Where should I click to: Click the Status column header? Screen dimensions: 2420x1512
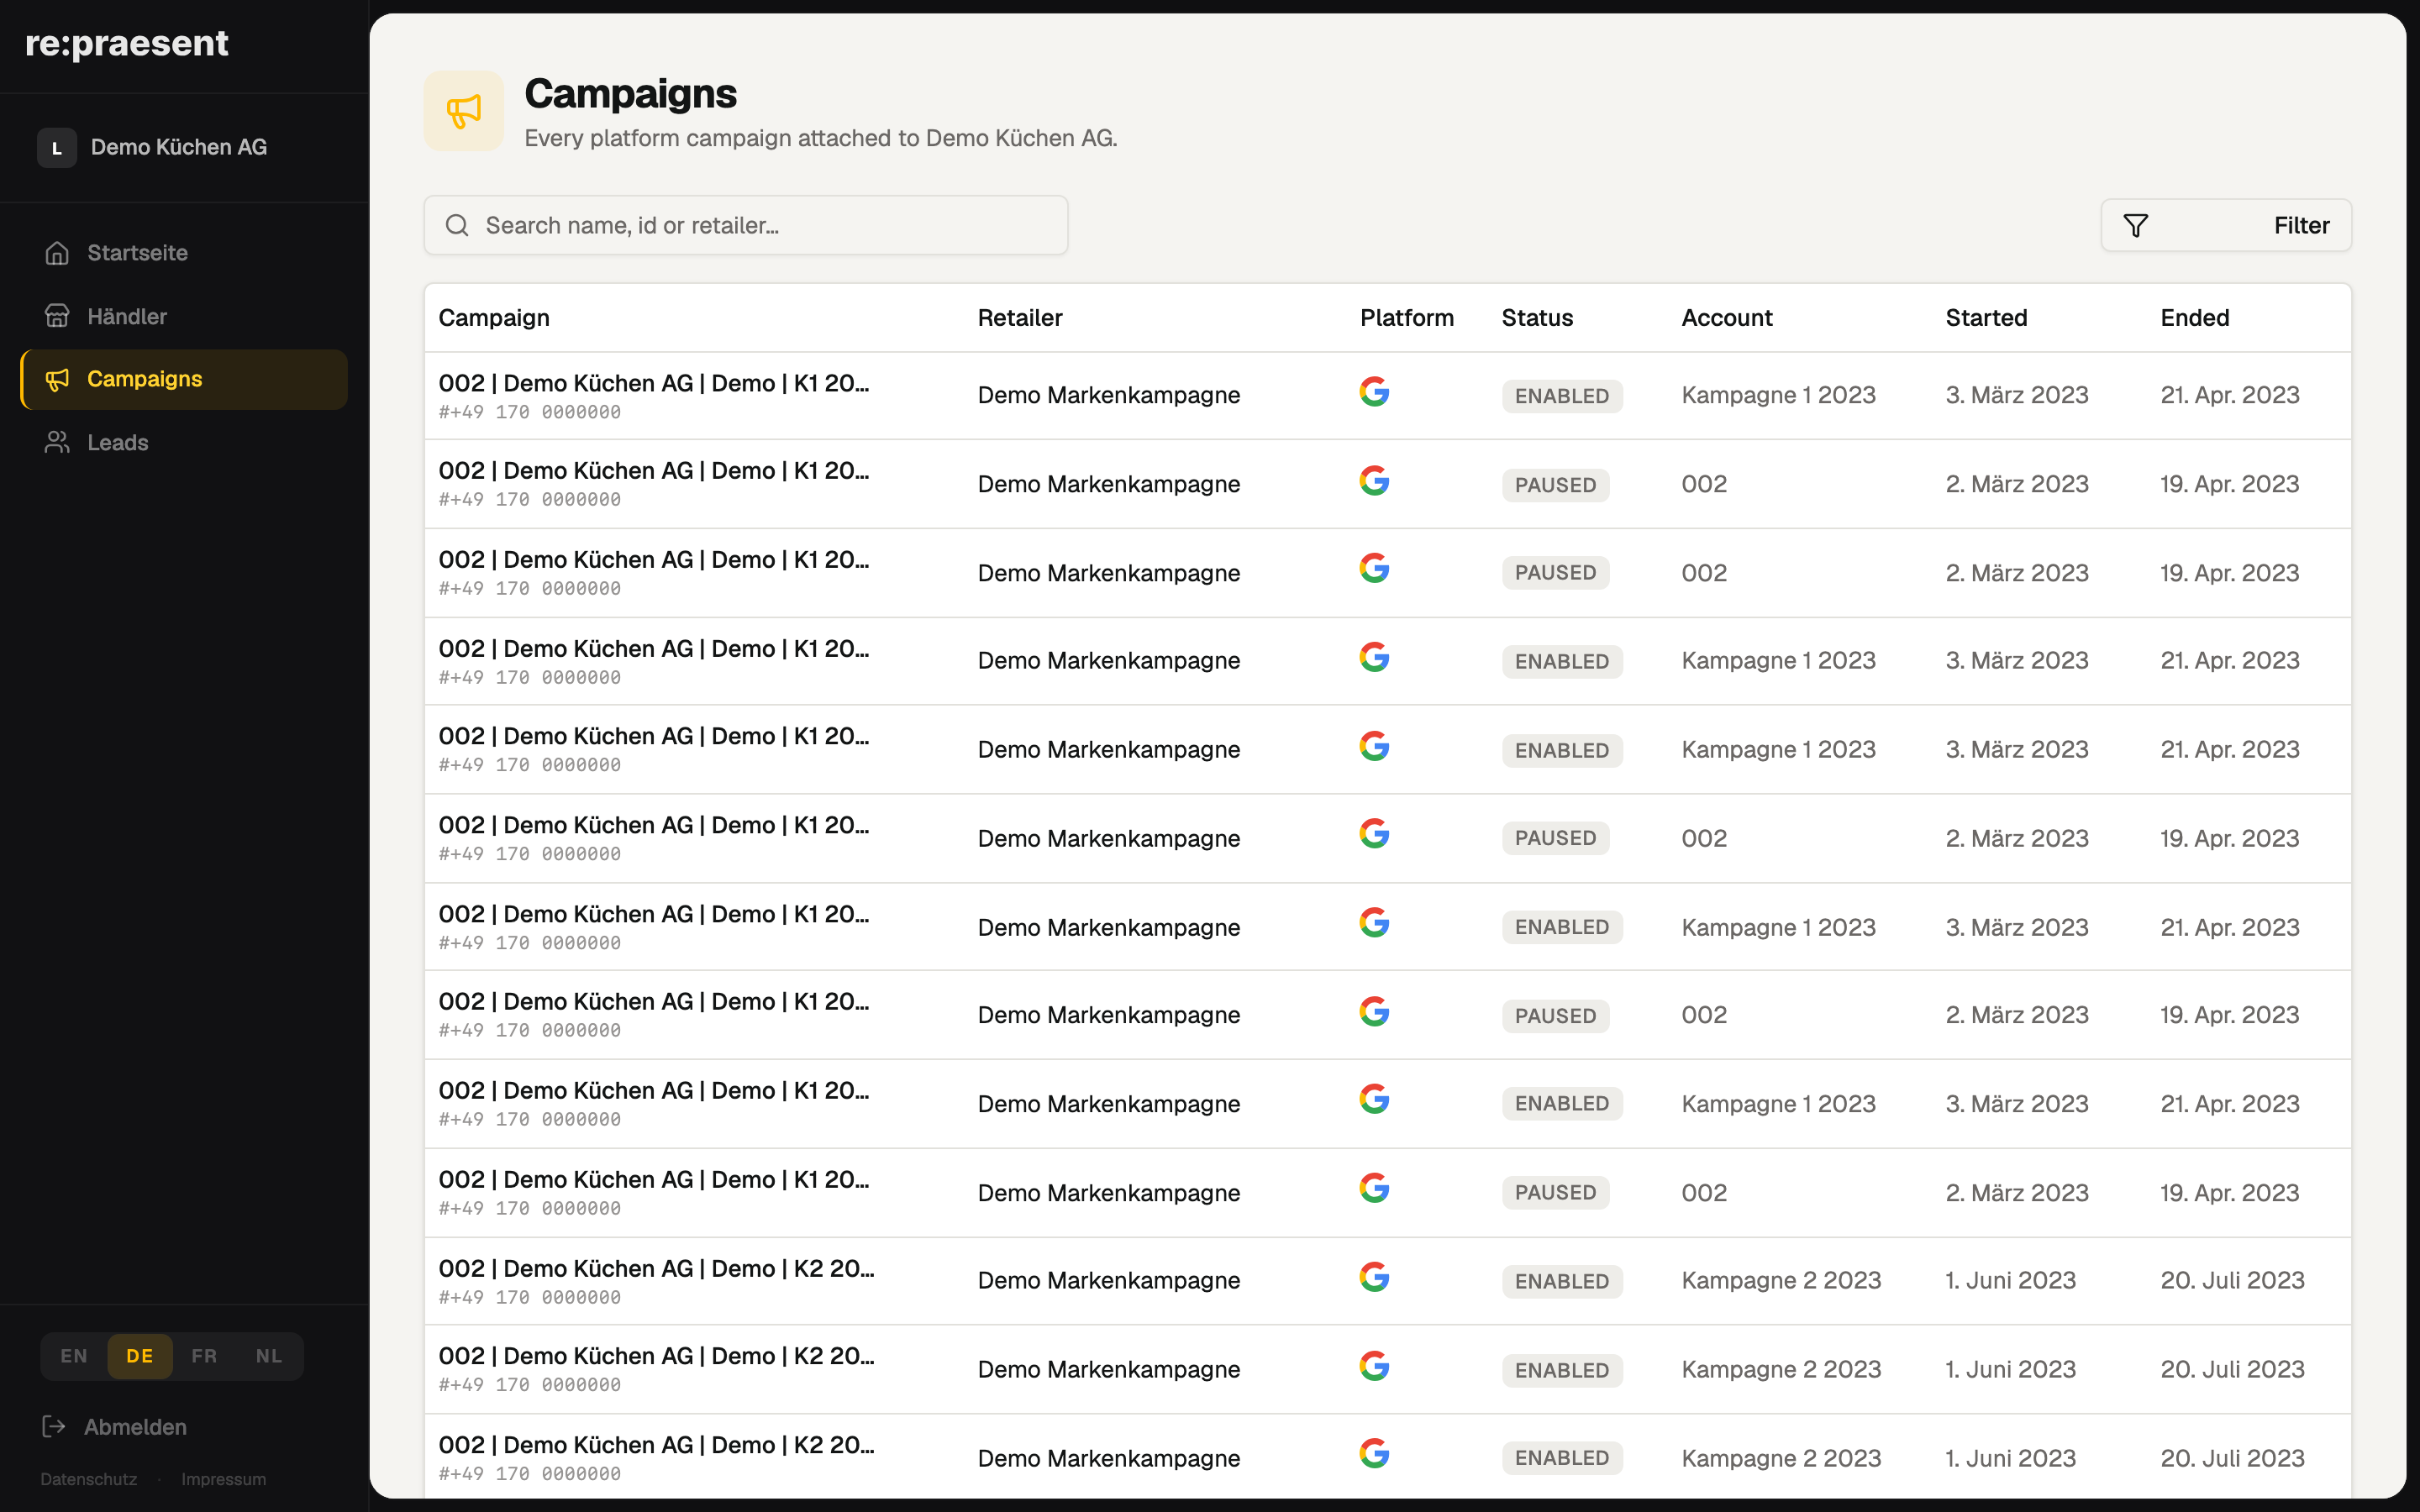(1537, 318)
